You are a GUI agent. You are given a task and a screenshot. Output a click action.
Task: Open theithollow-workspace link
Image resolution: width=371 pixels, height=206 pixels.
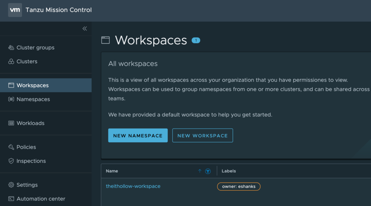pos(133,186)
